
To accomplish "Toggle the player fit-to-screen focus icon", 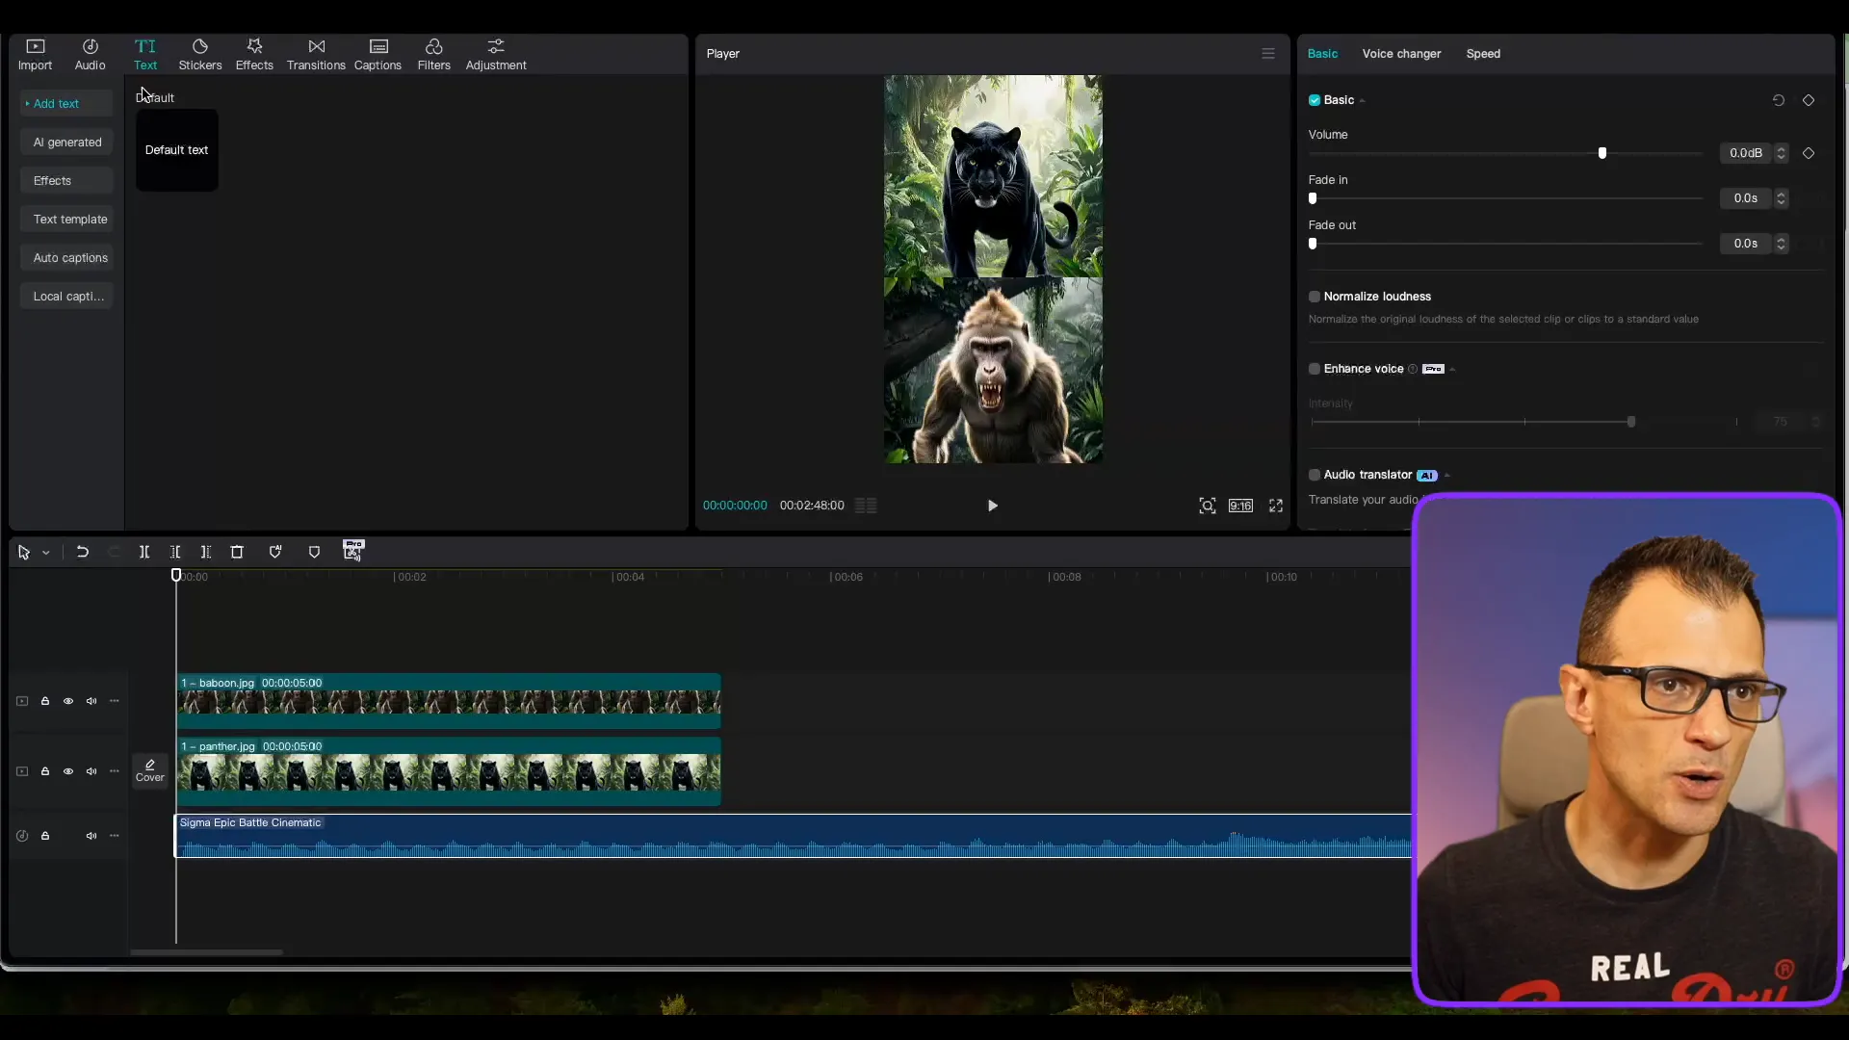I will (1207, 506).
